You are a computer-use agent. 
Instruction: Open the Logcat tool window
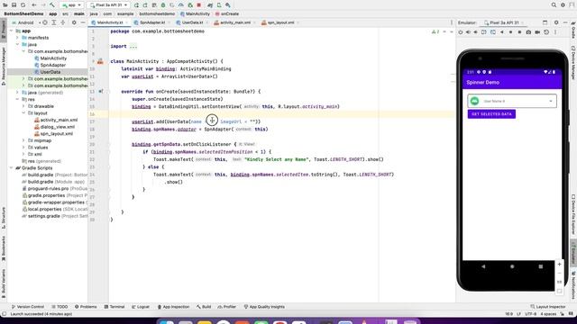(141, 306)
